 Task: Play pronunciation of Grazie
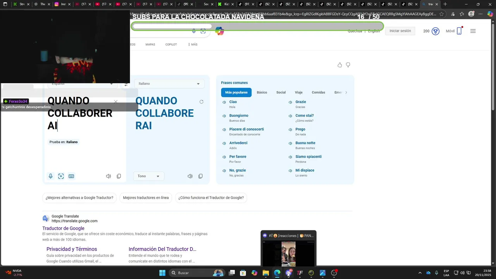coord(290,102)
